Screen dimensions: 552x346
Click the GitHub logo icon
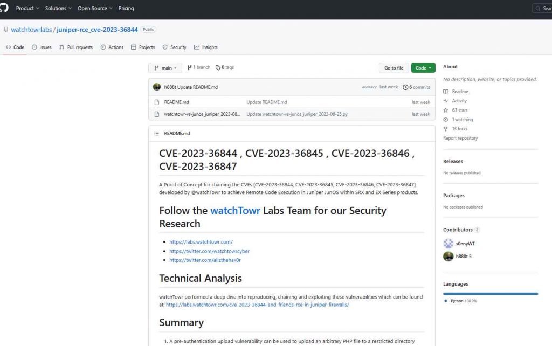tap(4, 8)
